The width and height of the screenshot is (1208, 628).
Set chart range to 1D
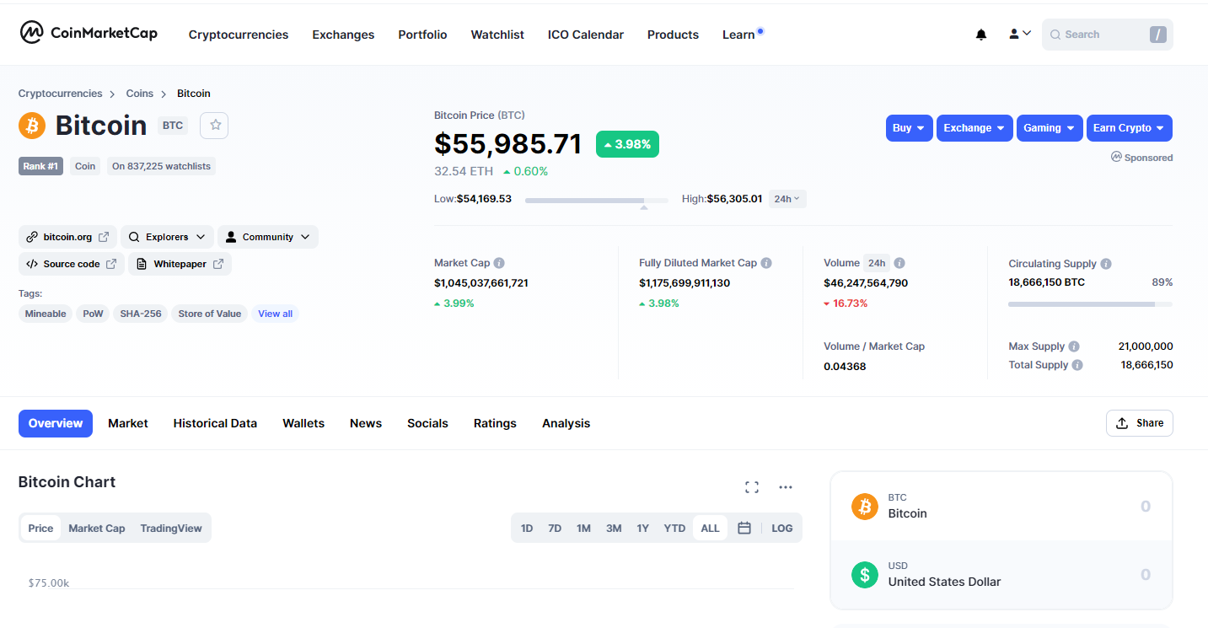coord(527,529)
